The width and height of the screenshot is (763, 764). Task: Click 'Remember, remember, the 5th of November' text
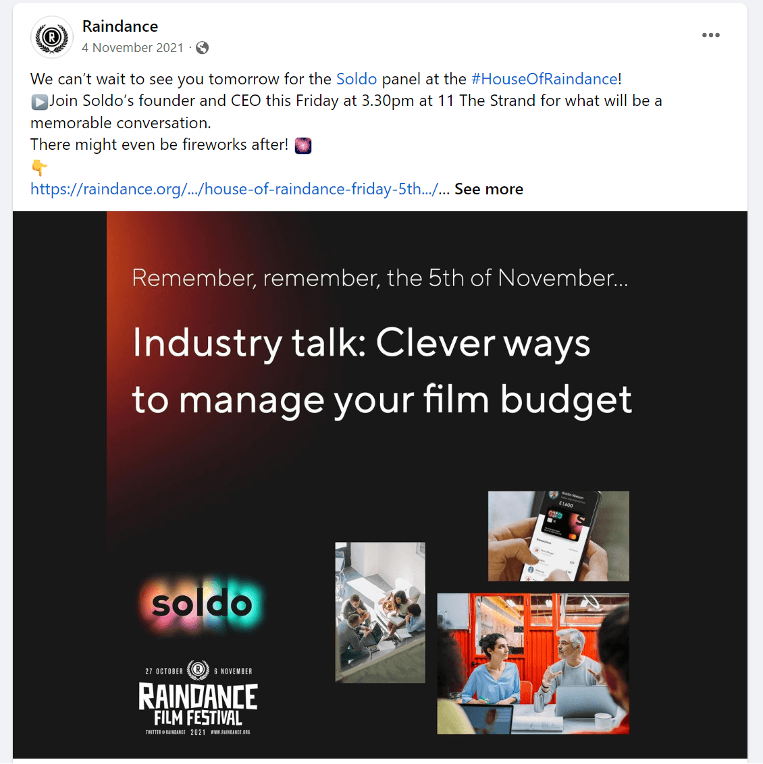(379, 278)
